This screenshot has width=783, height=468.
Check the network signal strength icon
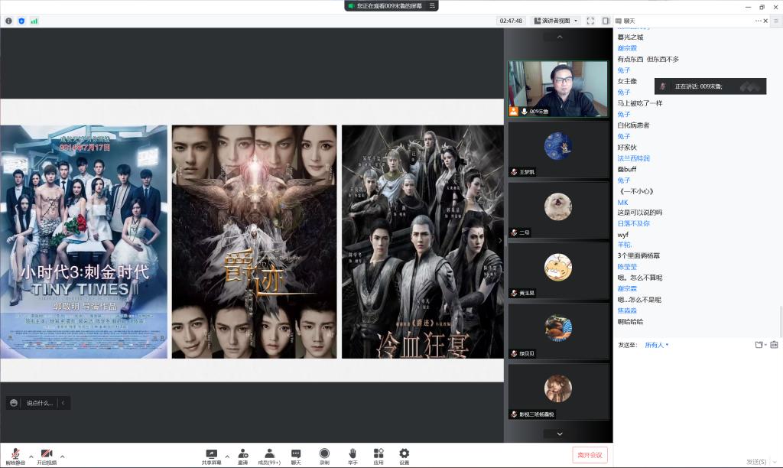(34, 21)
